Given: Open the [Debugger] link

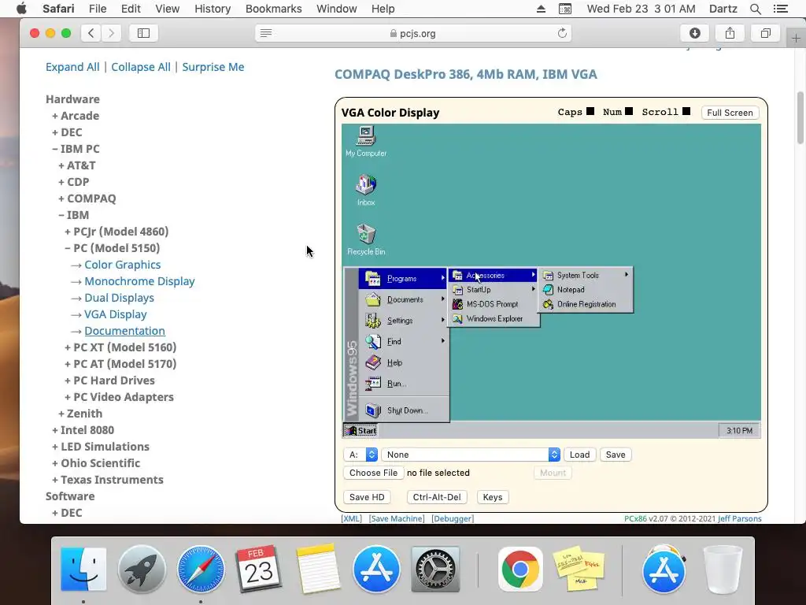Looking at the screenshot, I should tap(453, 518).
